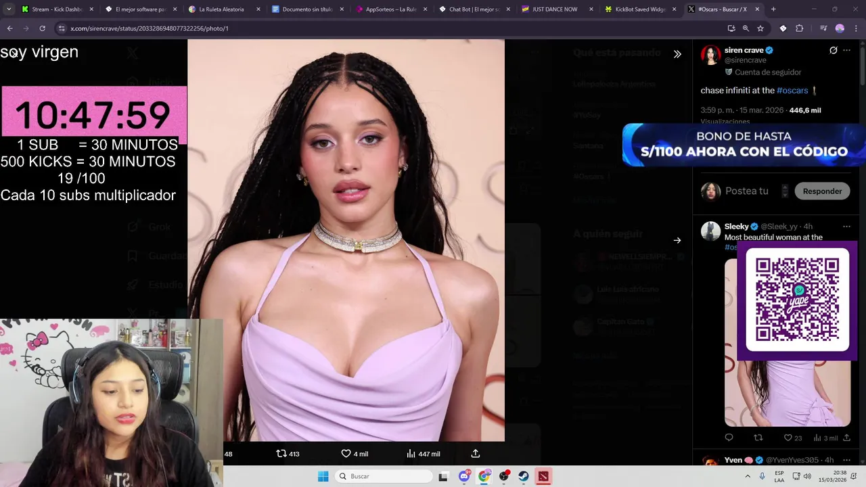Retweet the photo post showing 413 reposts
This screenshot has height=487, width=866.
tap(288, 454)
